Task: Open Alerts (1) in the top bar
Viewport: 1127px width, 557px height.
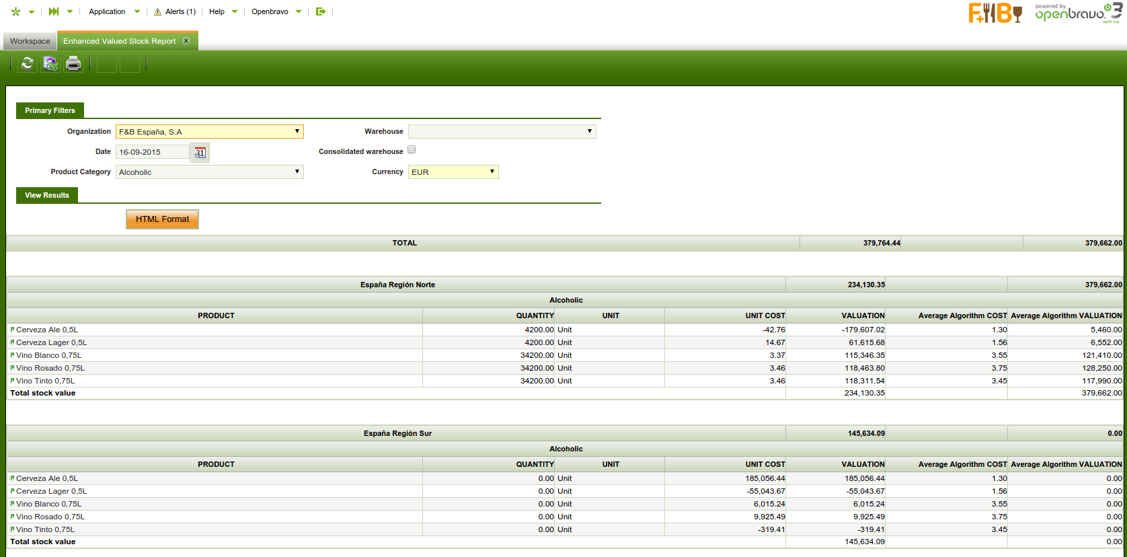Action: 175,11
